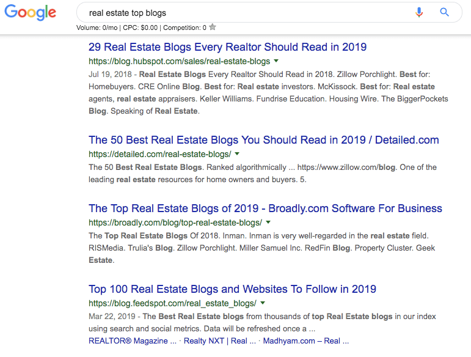Open The Top Real Estate Blogs of 2019 result
Image resolution: width=471 pixels, height=357 pixels.
coord(265,208)
